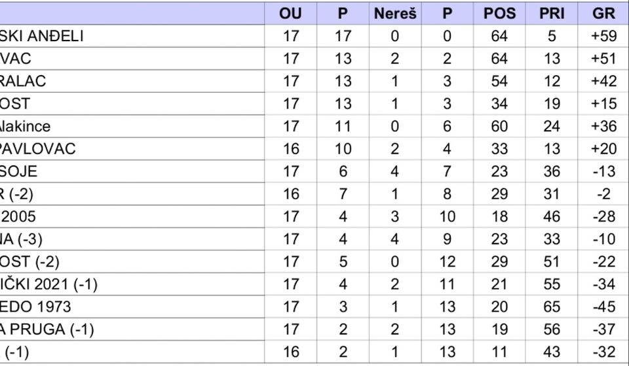Select the lakince team name cell
The height and width of the screenshot is (366, 629).
tap(26, 126)
